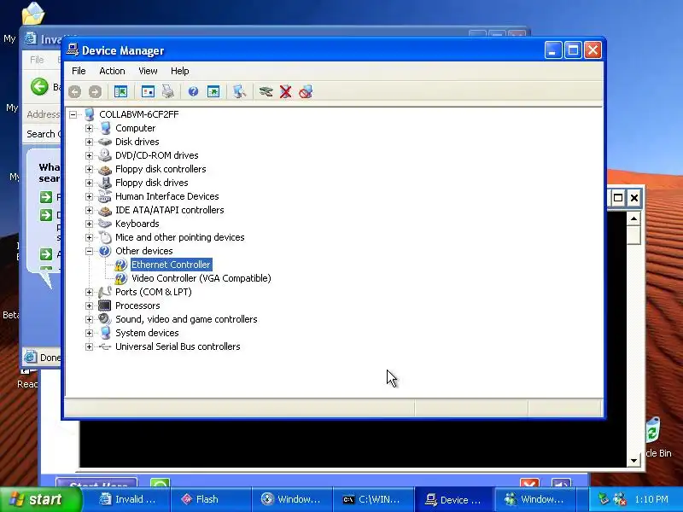
Task: Click the Other devices question mark icon
Action: (105, 251)
